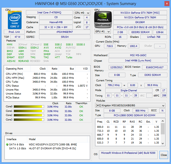Screen dimensions: 171x164
Task: Click the E16GCIMS.617 BIOS version field
Action: [x=155, y=67]
